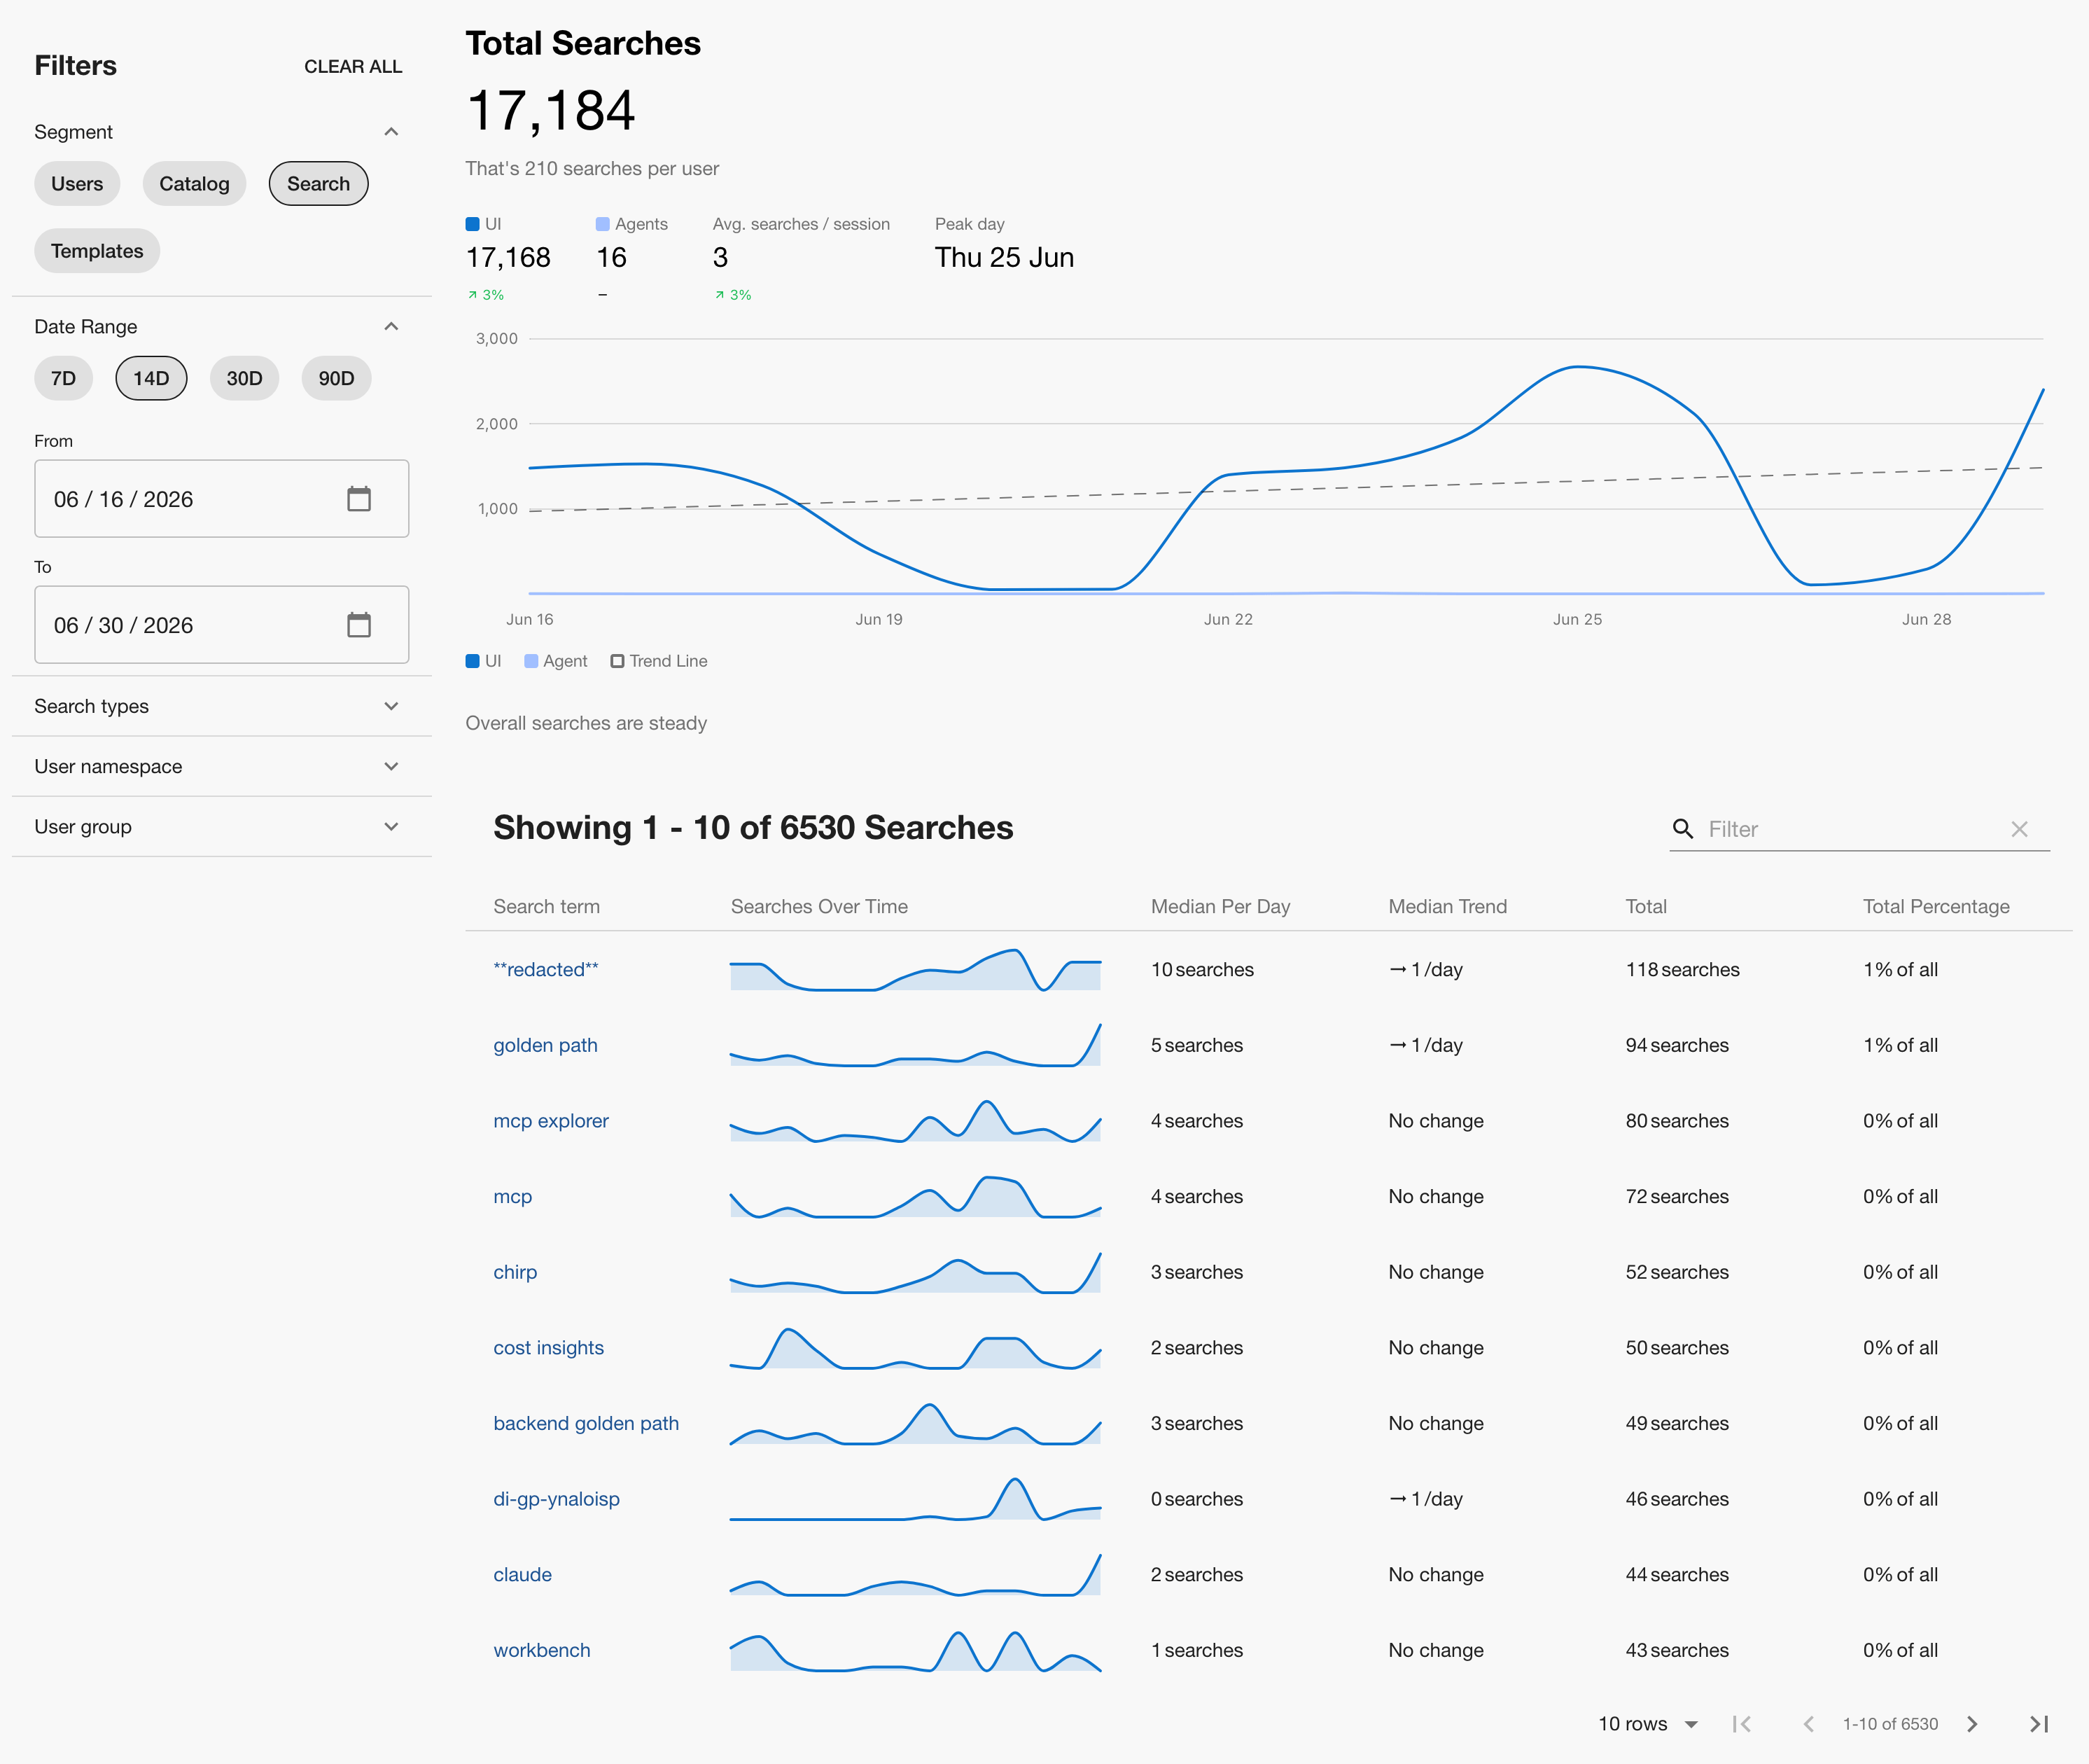Viewport: 2089px width, 1764px height.
Task: Open the From date calendar picker
Action: click(x=359, y=499)
